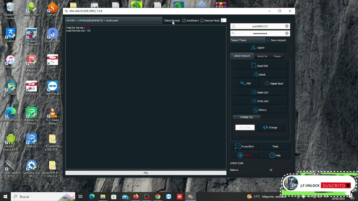Run the FRP removal button

pyautogui.click(x=246, y=83)
